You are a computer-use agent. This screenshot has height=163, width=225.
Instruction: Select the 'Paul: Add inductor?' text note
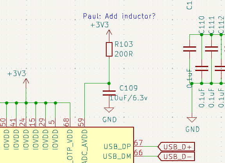click(x=119, y=16)
